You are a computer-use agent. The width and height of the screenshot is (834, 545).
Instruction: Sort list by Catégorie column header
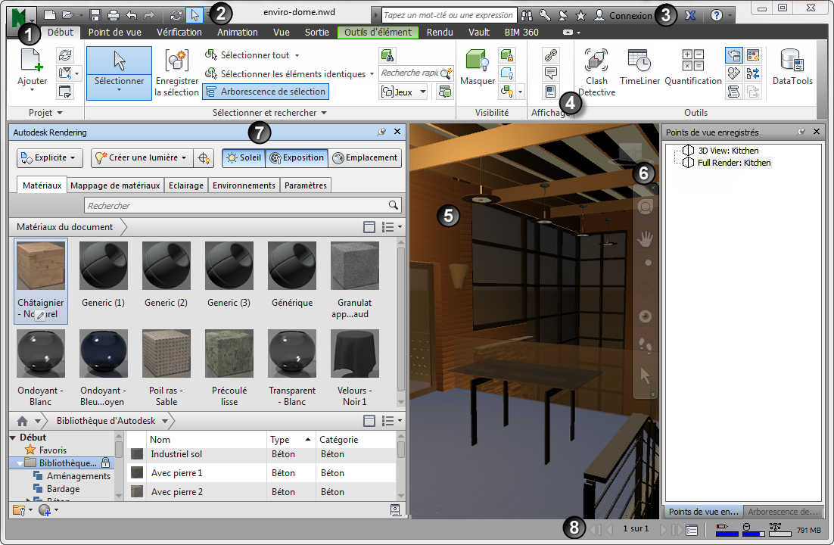(x=355, y=440)
